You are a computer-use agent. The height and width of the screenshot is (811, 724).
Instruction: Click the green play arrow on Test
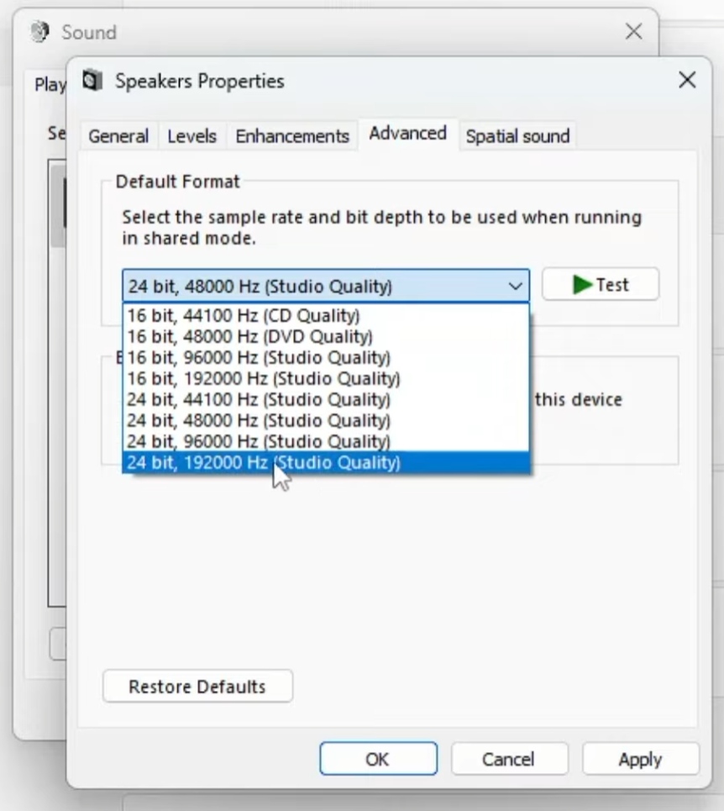coord(582,285)
